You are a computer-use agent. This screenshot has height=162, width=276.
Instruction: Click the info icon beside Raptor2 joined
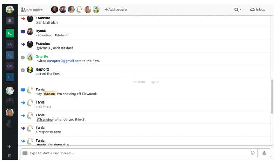(23, 70)
